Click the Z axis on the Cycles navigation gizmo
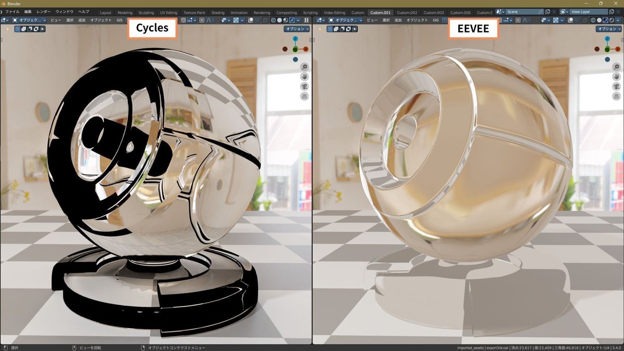624x351 pixels. [295, 38]
